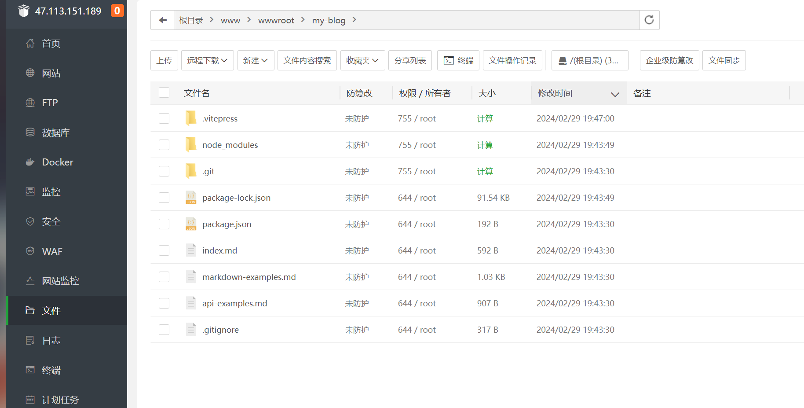Open the 监控 monitor icon
The height and width of the screenshot is (408, 804).
coord(30,192)
